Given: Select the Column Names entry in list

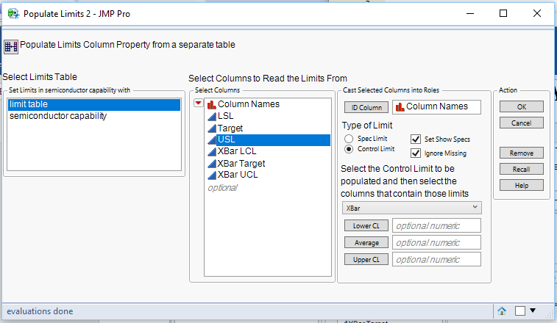Looking at the screenshot, I should pyautogui.click(x=248, y=104).
